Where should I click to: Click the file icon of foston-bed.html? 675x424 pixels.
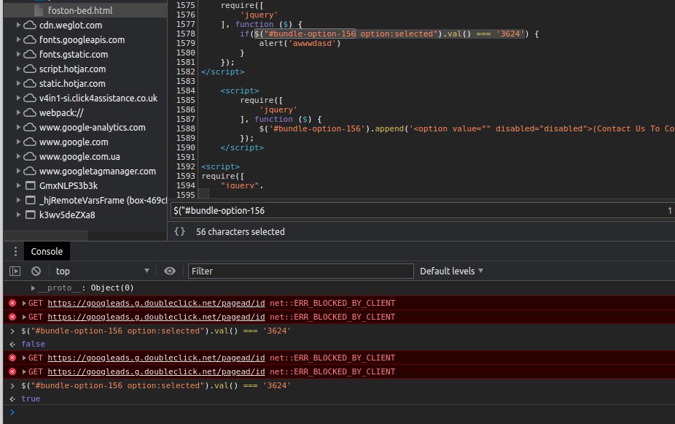pyautogui.click(x=39, y=10)
